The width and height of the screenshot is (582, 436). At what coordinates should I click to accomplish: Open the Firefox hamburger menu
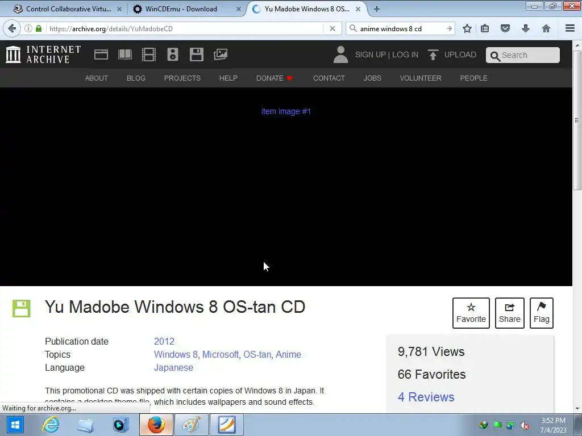(570, 28)
